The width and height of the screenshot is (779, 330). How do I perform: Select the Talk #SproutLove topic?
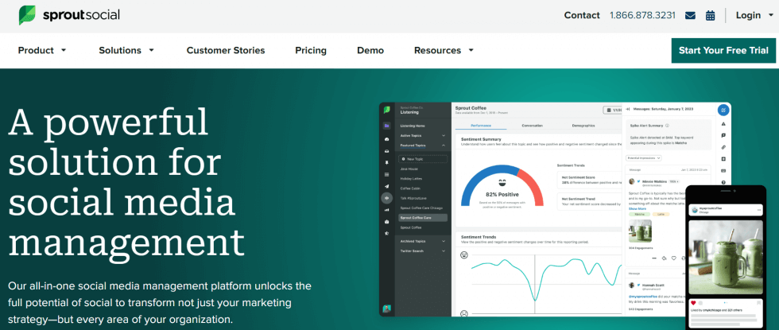(x=413, y=198)
